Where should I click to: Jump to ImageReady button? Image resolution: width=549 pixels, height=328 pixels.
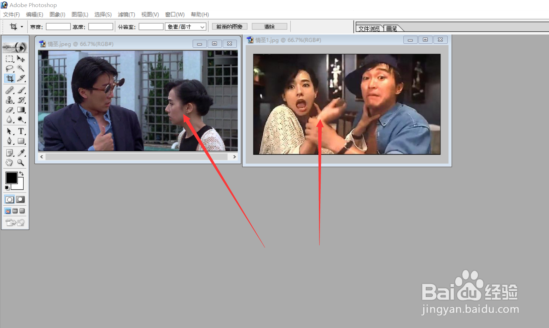(x=15, y=223)
